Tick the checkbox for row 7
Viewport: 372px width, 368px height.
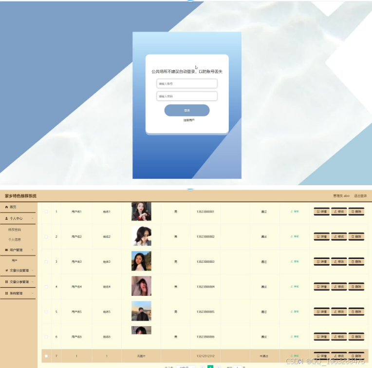click(46, 356)
